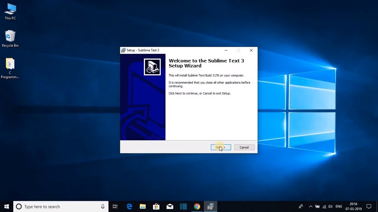Open the People icon in system tray
Screen dimensions: 378x212
pyautogui.click(x=301, y=207)
